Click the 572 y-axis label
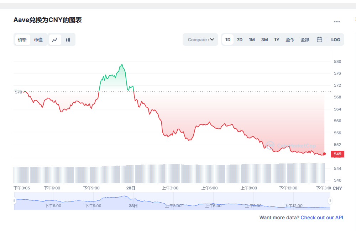This screenshot has height=231, width=356. [337, 85]
